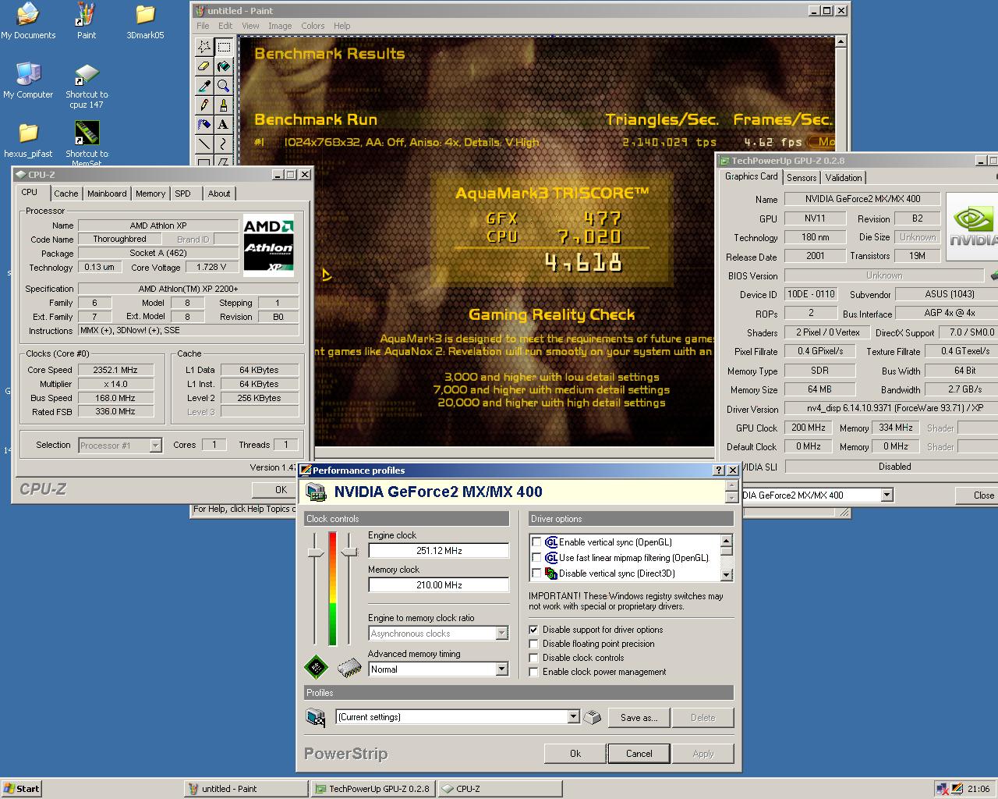Image resolution: width=998 pixels, height=799 pixels.
Task: Select the Text tool in Paint
Action: pos(224,124)
